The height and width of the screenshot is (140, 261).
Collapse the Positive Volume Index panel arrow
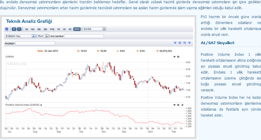174,105
